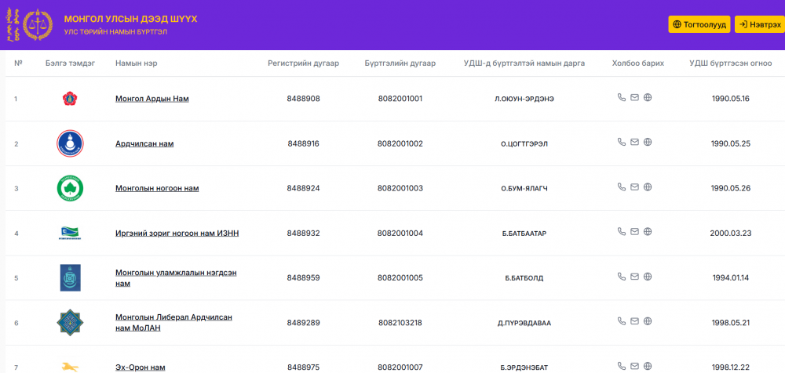The height and width of the screenshot is (373, 785).
Task: Open Иргэний зориг ногоон нам ИЗНН link
Action: 177,233
